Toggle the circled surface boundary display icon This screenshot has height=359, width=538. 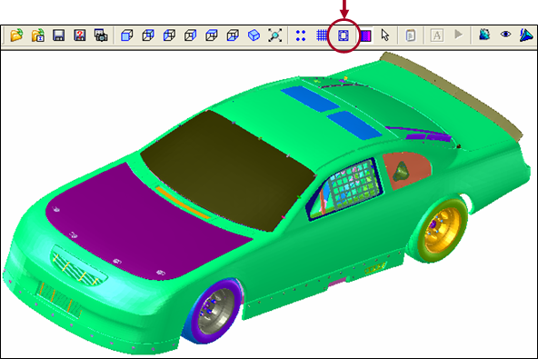tap(344, 35)
